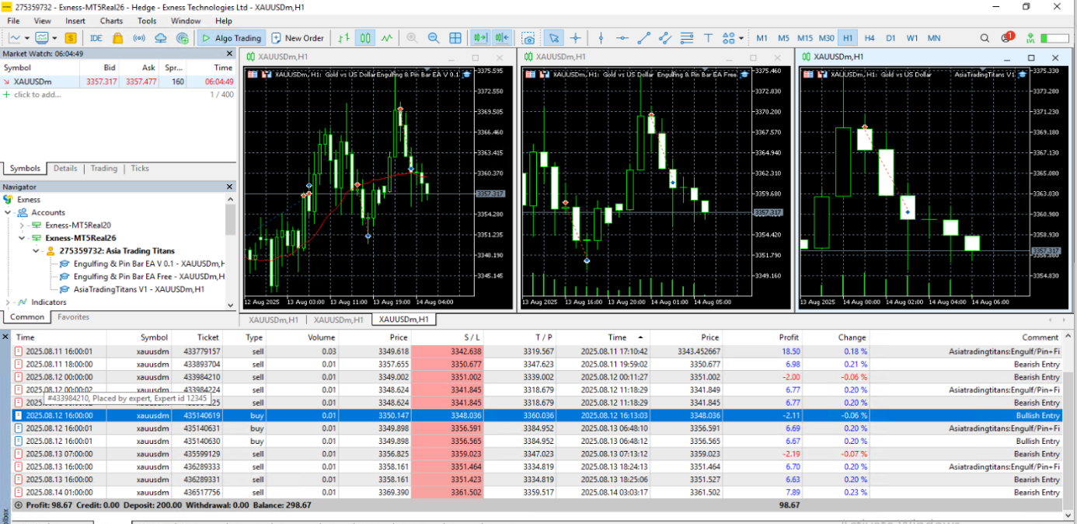Open the Charts menu
Image resolution: width=1077 pixels, height=524 pixels.
(x=111, y=21)
